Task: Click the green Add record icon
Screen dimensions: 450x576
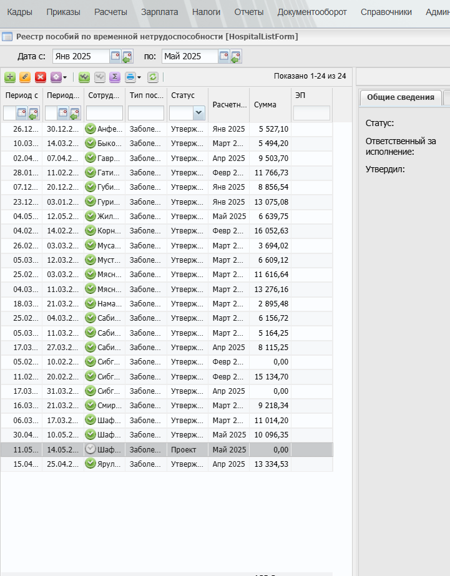Action: point(10,77)
